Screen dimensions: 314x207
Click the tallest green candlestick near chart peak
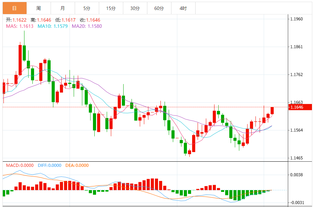pyautogui.click(x=24, y=53)
